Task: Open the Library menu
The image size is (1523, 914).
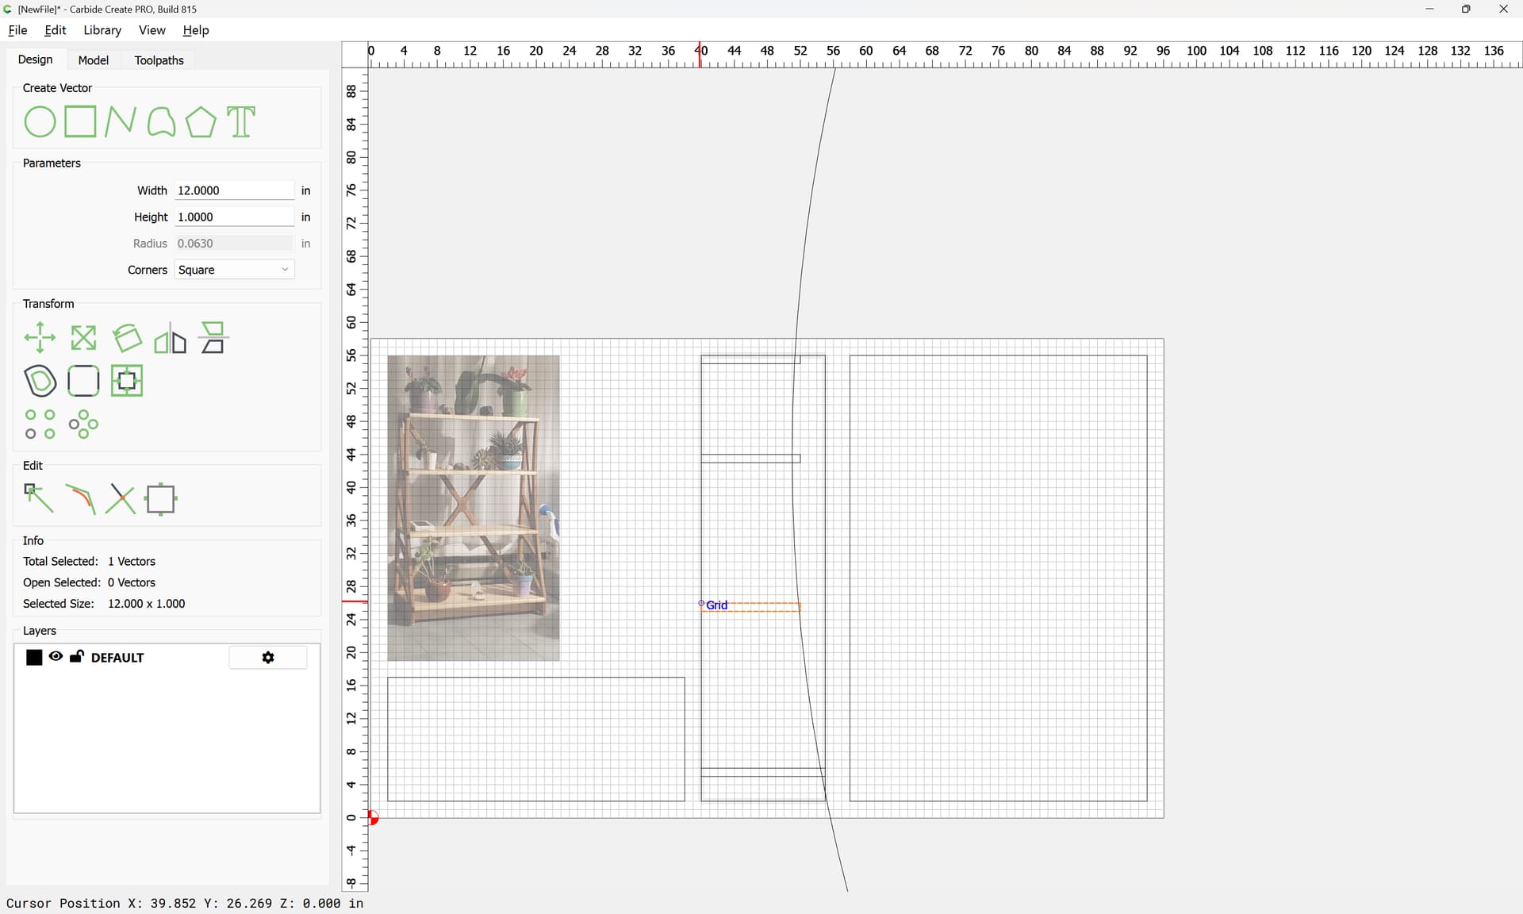Action: [102, 30]
